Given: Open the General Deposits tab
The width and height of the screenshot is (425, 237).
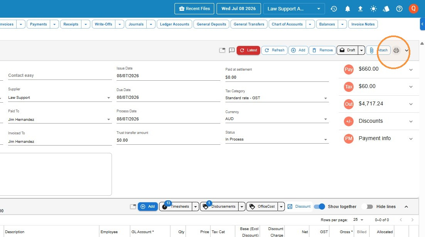Looking at the screenshot, I should 212,24.
